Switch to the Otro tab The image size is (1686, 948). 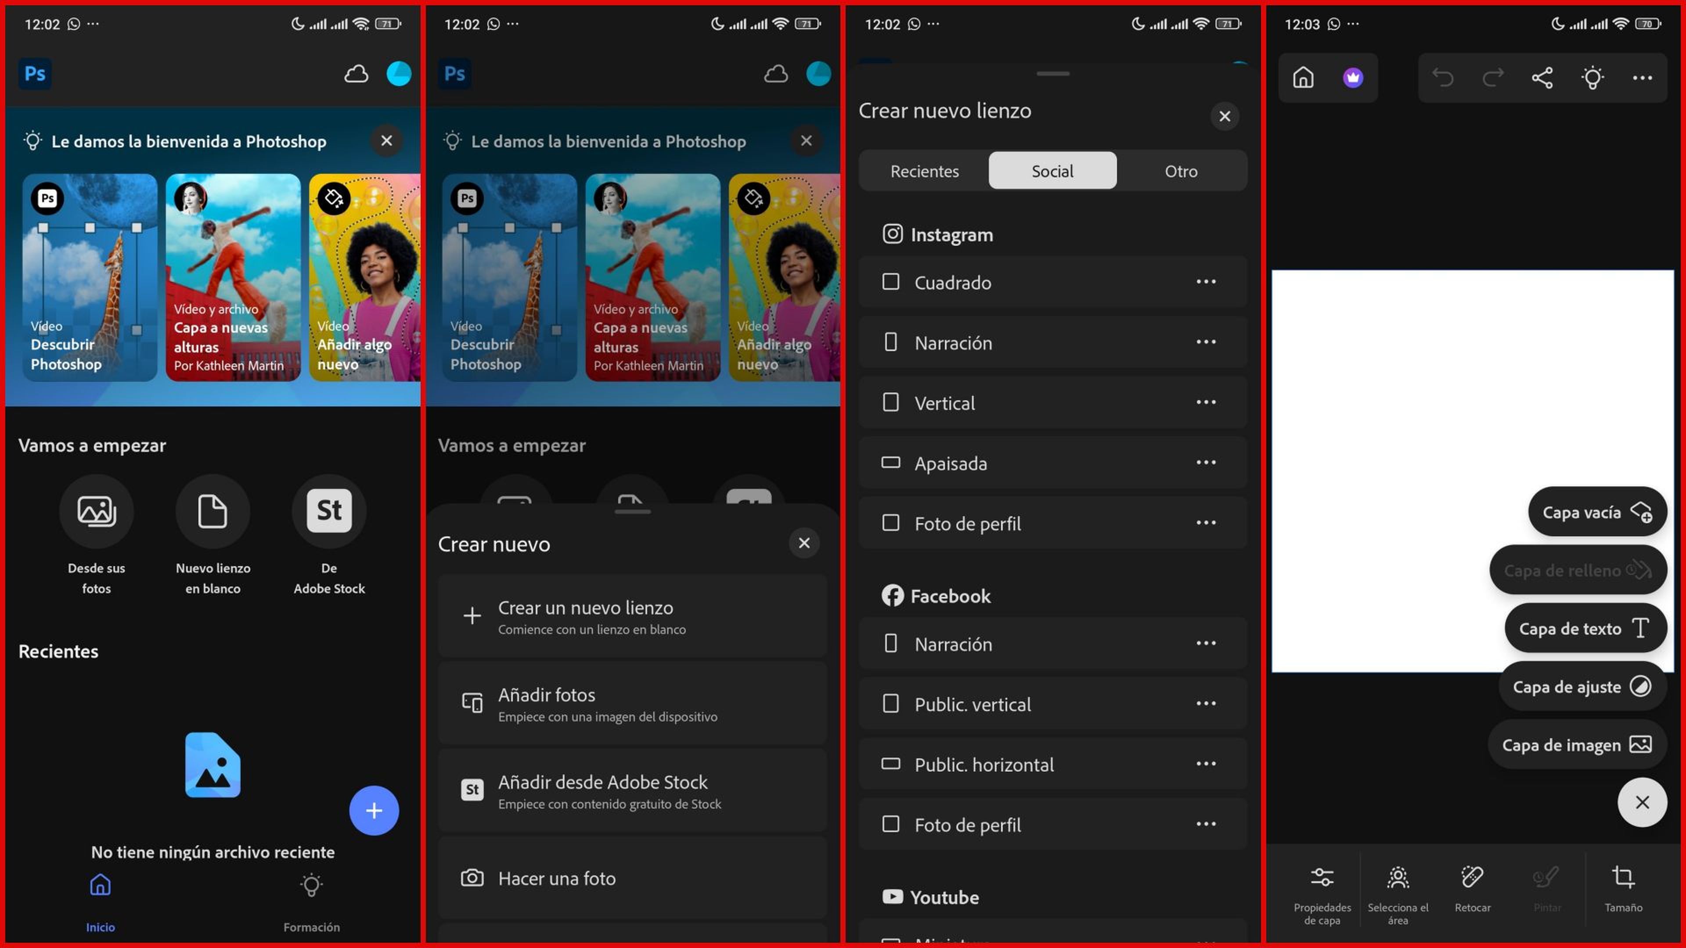pyautogui.click(x=1181, y=171)
